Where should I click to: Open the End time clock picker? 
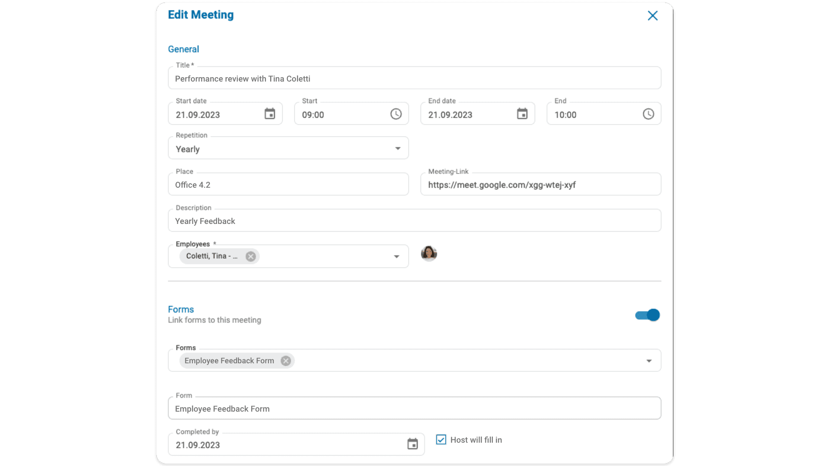(648, 114)
